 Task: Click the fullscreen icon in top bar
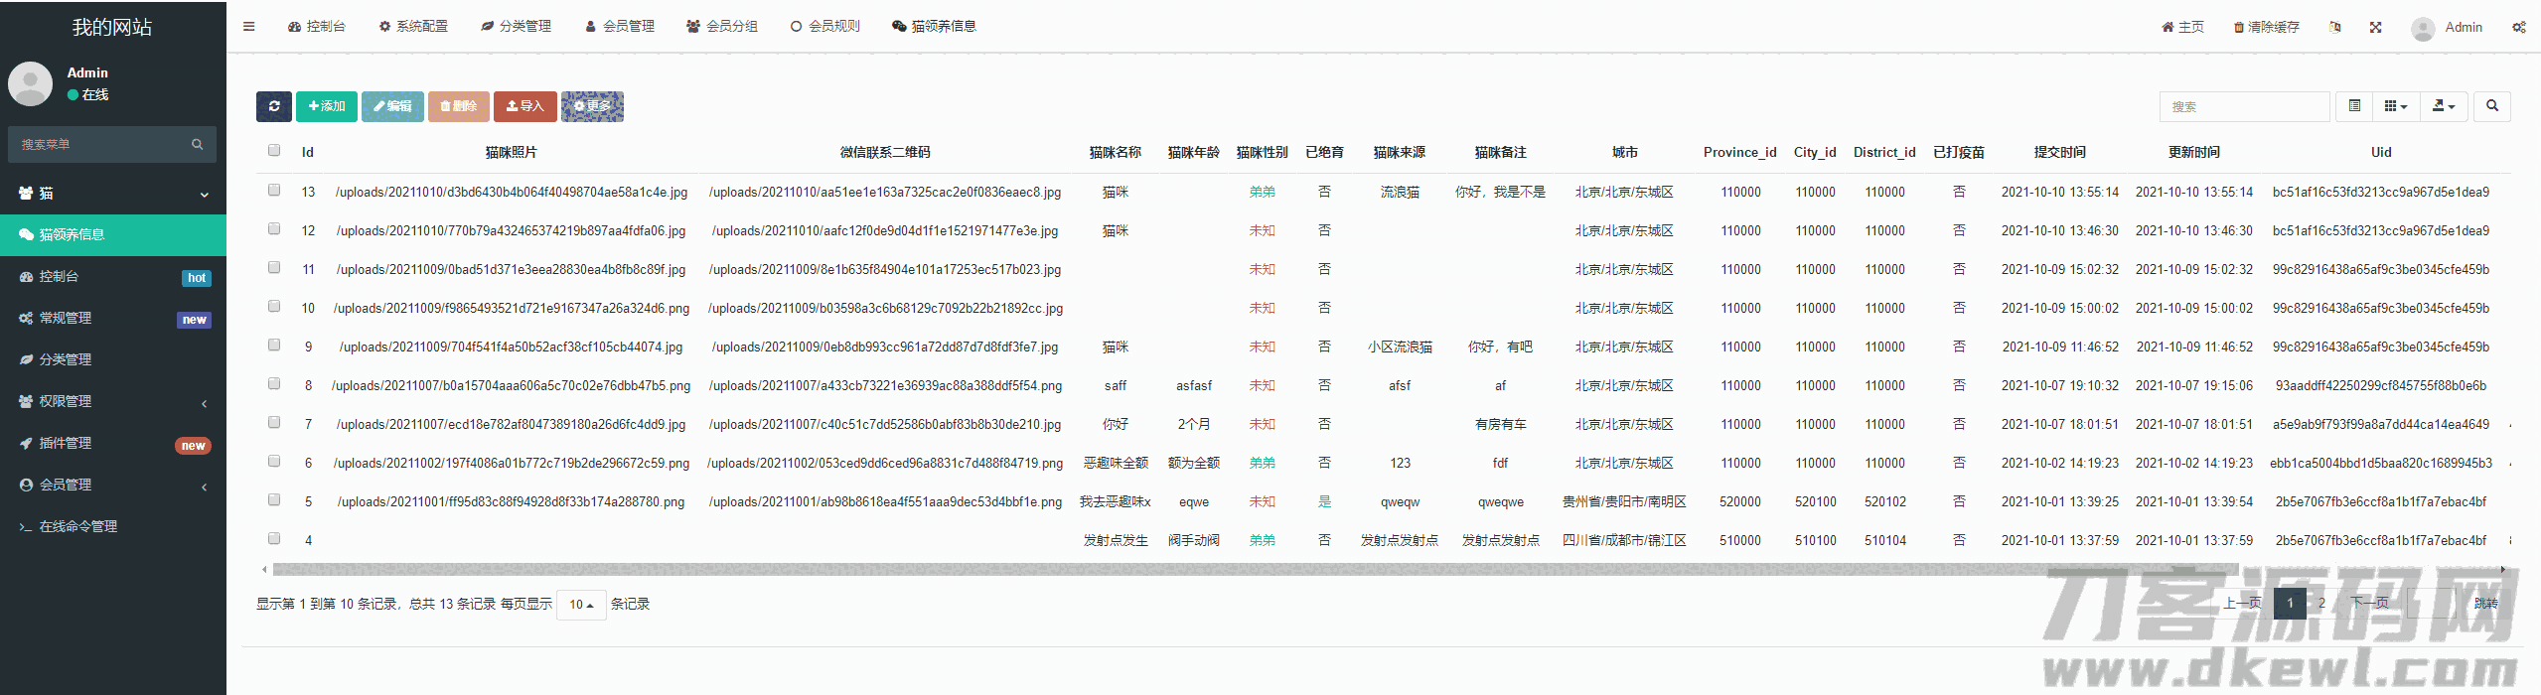2375,27
